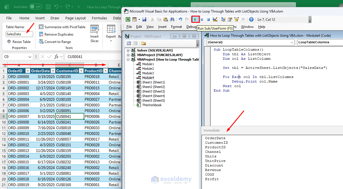Click the Insert Slicer button

[x=95, y=34]
